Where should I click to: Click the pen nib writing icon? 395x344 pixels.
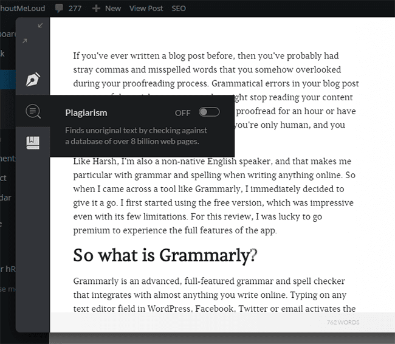tap(33, 80)
